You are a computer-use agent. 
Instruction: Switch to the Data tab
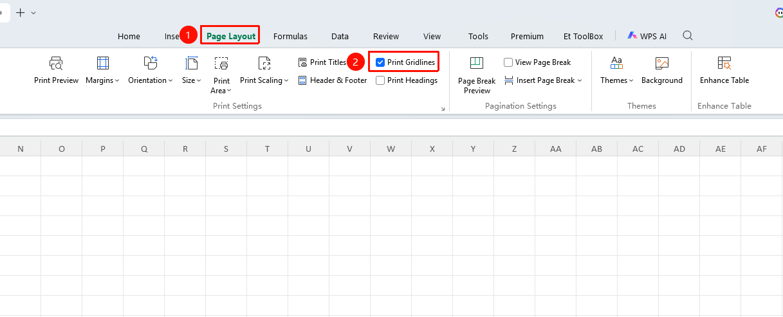pos(340,36)
